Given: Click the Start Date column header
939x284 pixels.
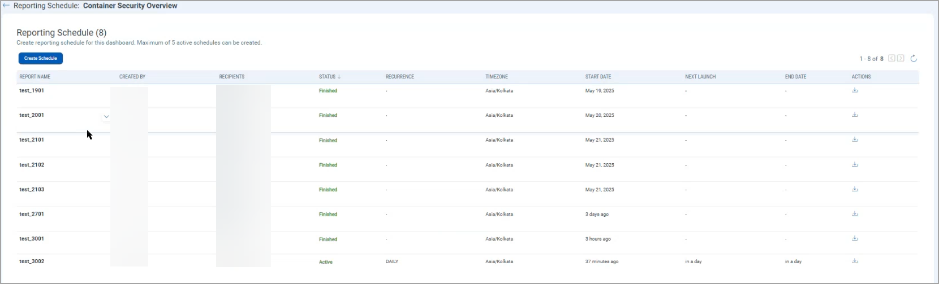Looking at the screenshot, I should 598,77.
